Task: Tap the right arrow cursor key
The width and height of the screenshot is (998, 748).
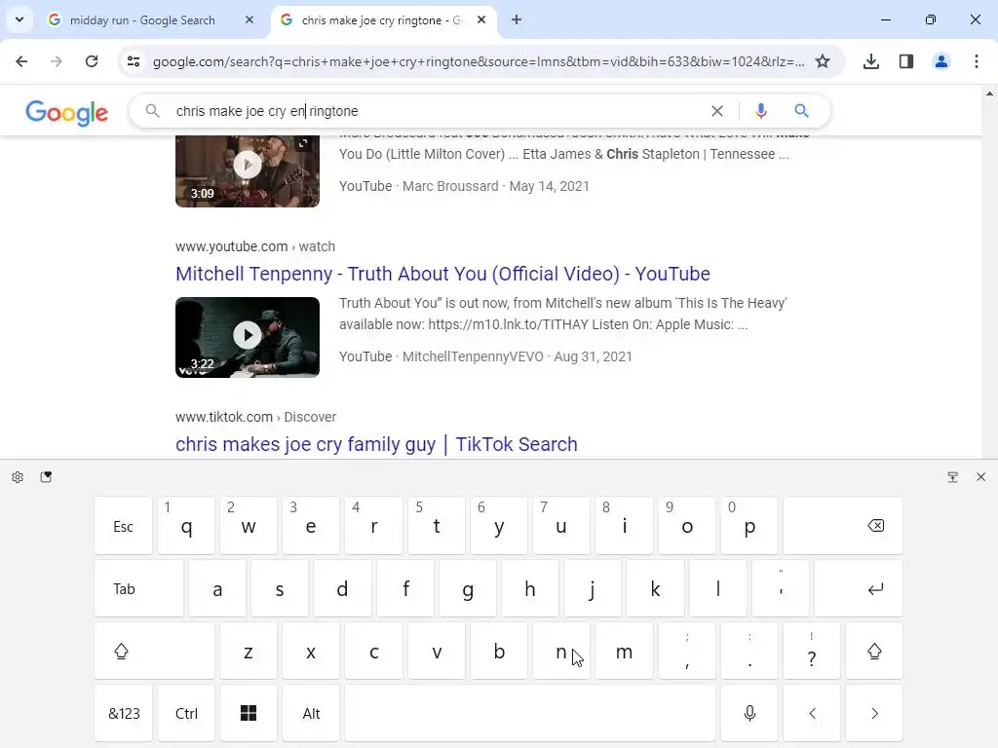Action: pyautogui.click(x=874, y=713)
